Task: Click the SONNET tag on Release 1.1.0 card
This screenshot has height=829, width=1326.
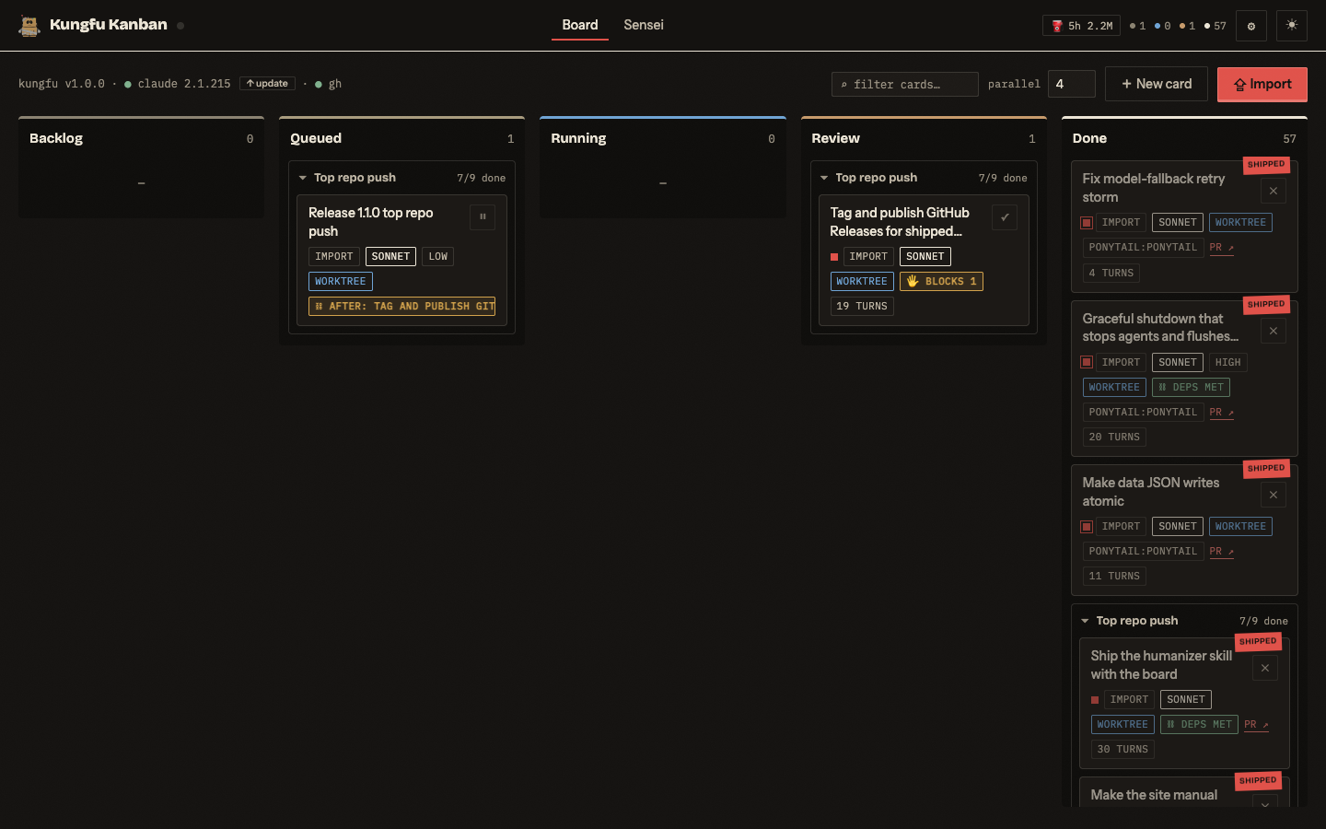Action: coord(390,257)
